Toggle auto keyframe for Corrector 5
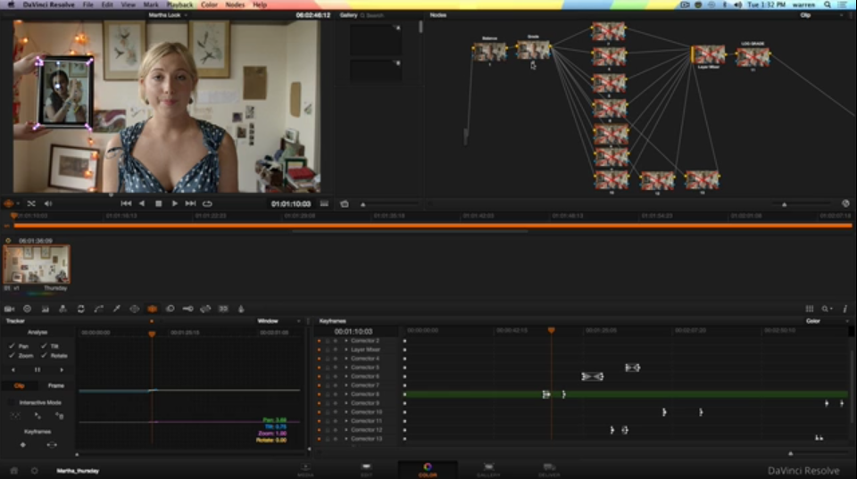 coord(336,368)
